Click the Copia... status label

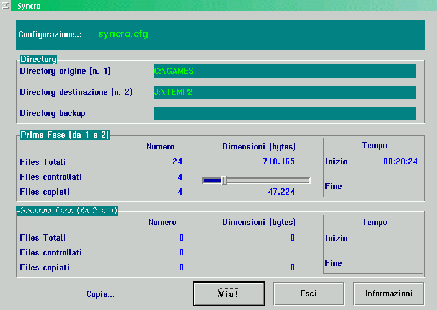100,294
